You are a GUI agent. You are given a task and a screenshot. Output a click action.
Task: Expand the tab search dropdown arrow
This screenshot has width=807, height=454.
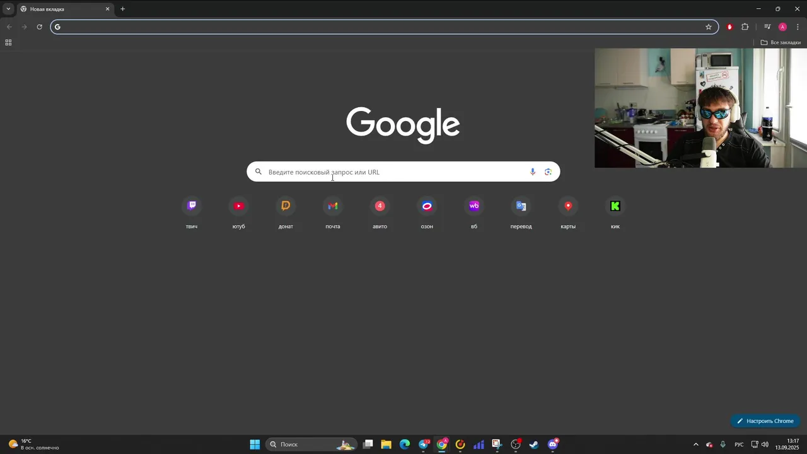click(x=8, y=9)
